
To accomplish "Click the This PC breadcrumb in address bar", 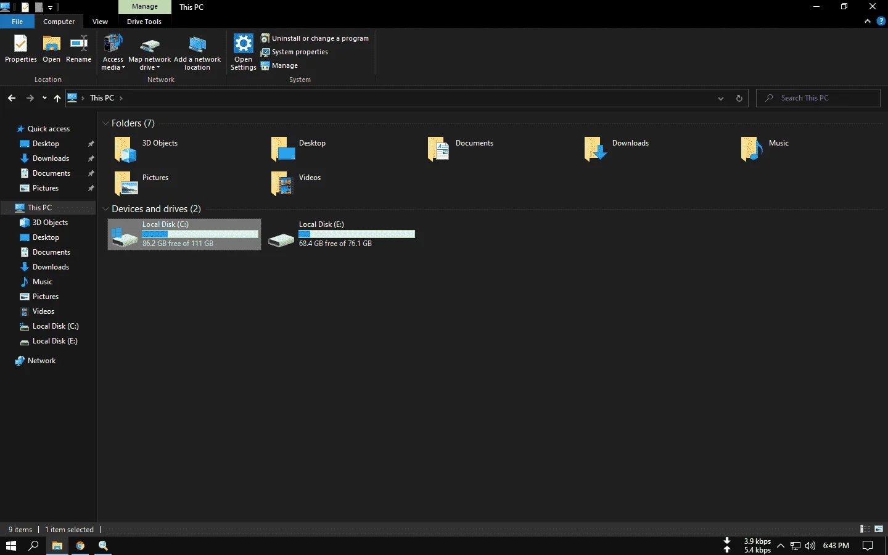I will tap(102, 98).
